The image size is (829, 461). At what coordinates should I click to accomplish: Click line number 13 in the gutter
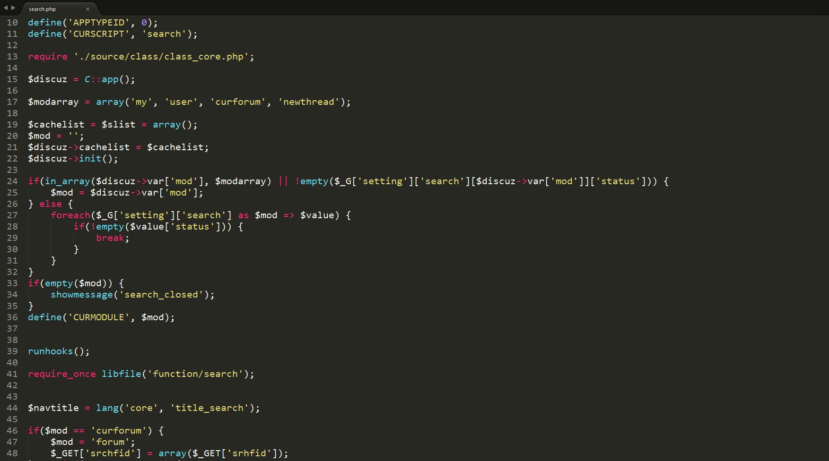click(x=12, y=57)
